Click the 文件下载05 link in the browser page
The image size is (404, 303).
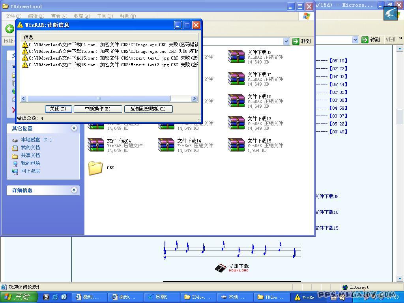[x=327, y=196]
